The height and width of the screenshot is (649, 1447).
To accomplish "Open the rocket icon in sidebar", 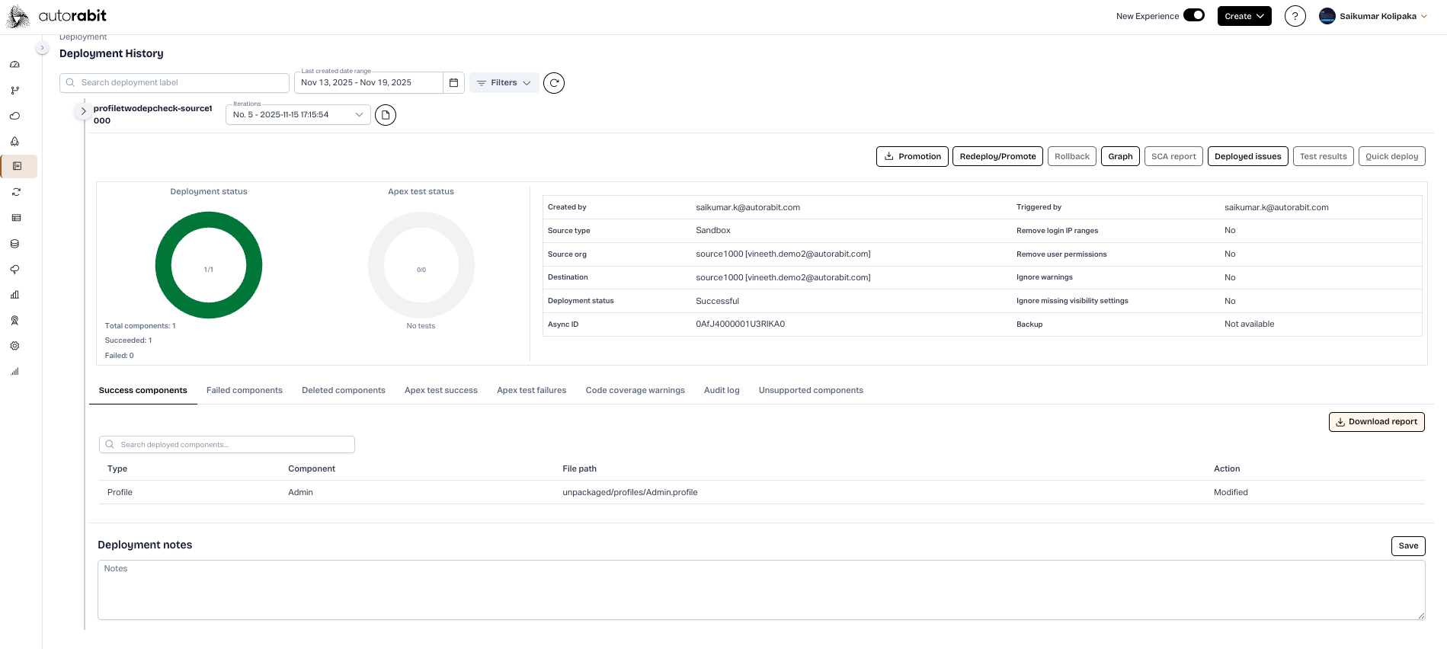I will (14, 142).
